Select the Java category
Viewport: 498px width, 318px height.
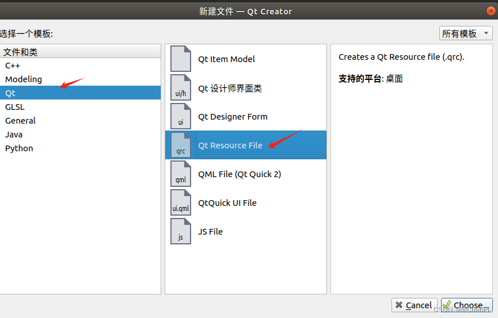pyautogui.click(x=81, y=134)
